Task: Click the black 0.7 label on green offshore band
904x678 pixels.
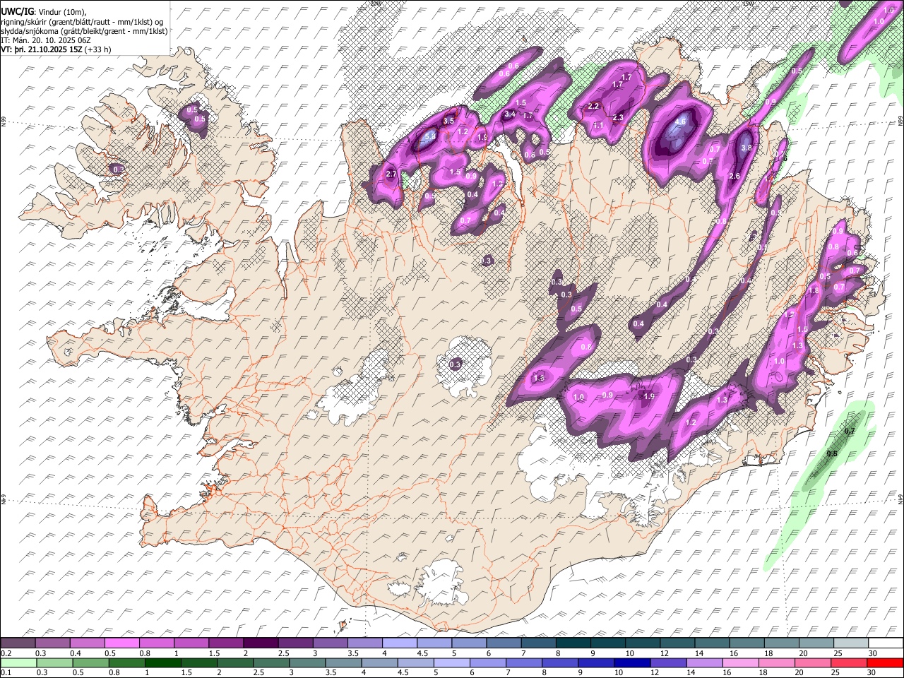Action: tap(850, 431)
